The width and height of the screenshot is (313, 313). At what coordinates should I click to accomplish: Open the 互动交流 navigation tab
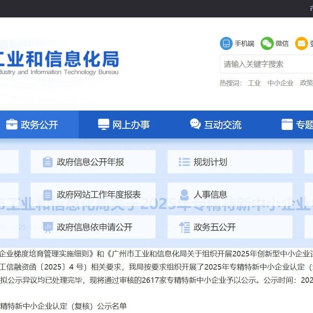click(216, 125)
